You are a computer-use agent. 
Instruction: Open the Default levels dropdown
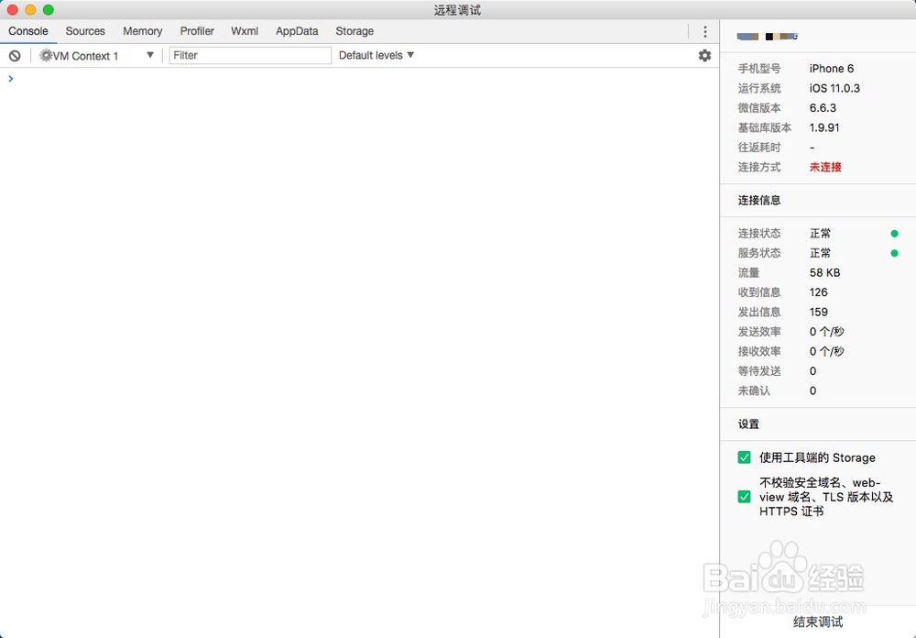click(x=376, y=55)
